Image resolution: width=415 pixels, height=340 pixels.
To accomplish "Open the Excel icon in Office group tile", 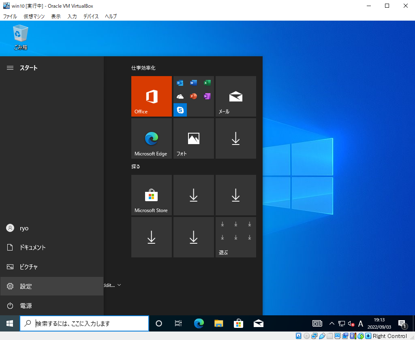I will point(207,83).
